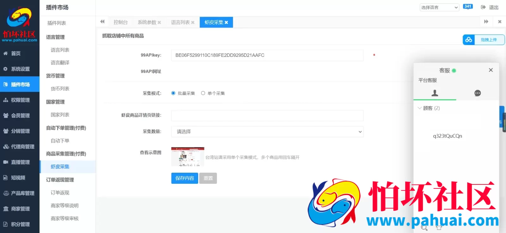Open the 查看示意图 thumbnail image

point(188,157)
